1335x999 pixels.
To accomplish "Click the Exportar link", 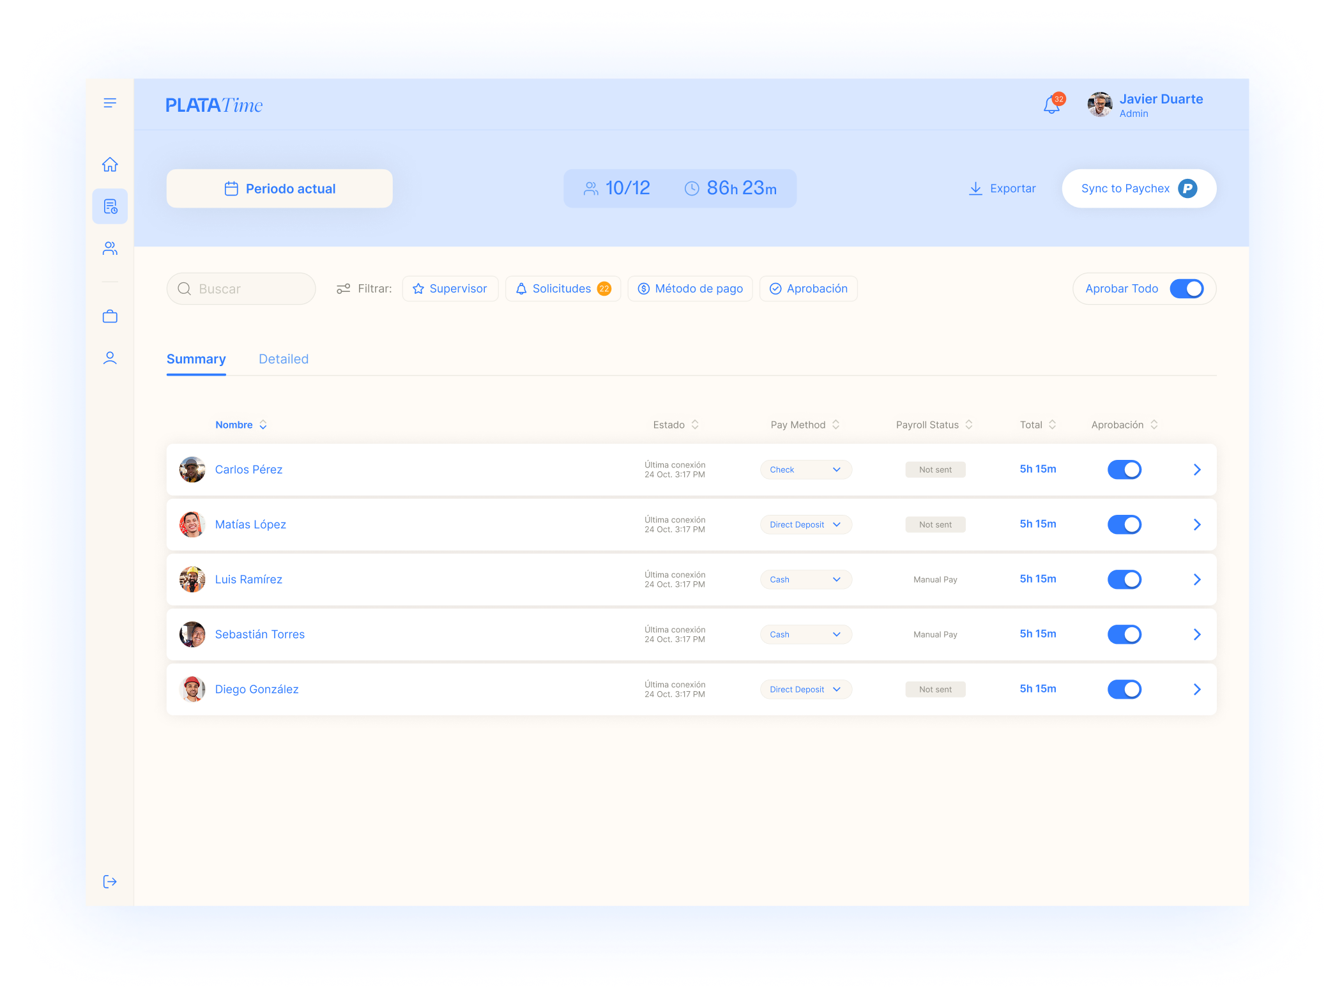I will tap(1002, 188).
